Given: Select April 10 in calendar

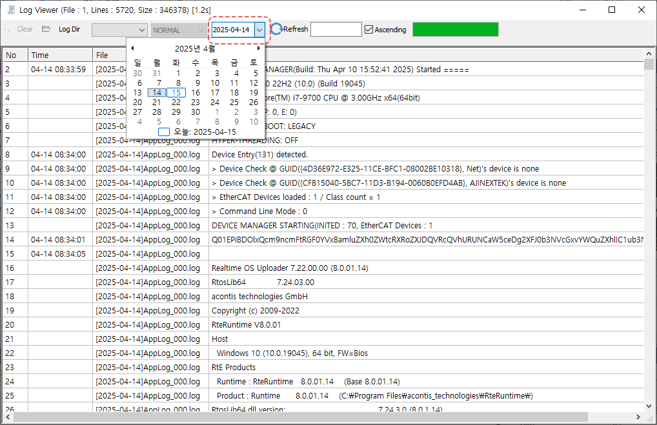Looking at the screenshot, I should pyautogui.click(x=215, y=83).
